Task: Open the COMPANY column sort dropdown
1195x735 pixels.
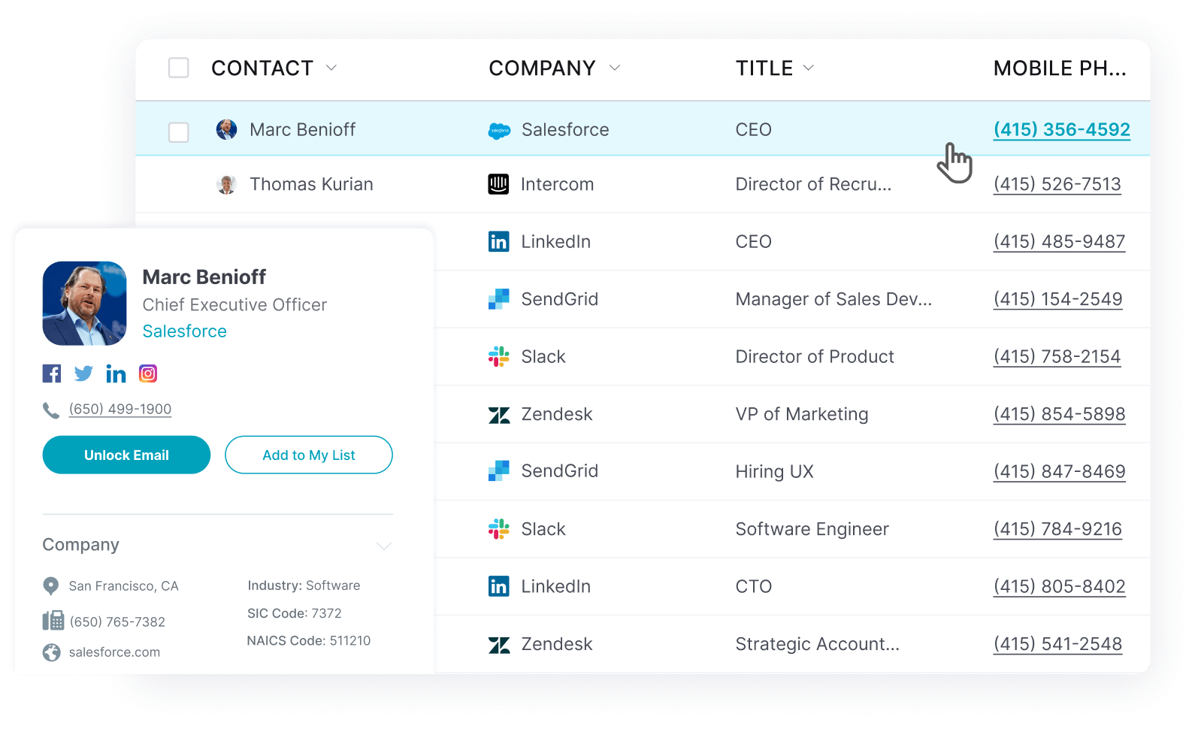Action: (614, 68)
